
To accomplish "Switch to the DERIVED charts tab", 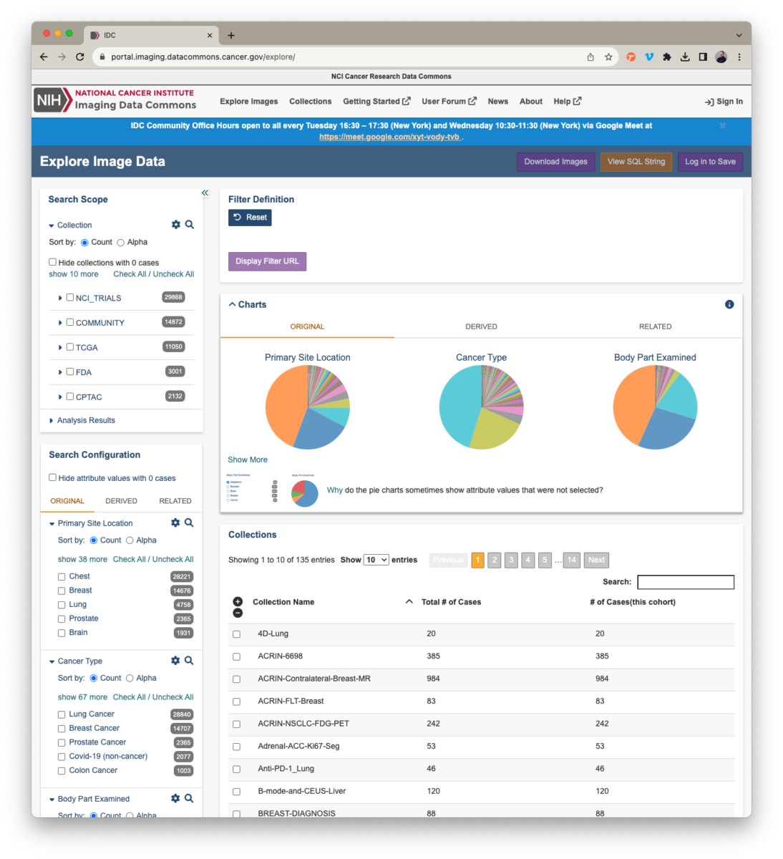I will (481, 326).
